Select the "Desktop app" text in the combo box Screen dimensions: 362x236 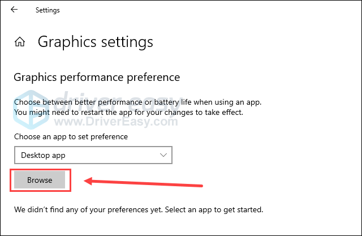(x=43, y=155)
